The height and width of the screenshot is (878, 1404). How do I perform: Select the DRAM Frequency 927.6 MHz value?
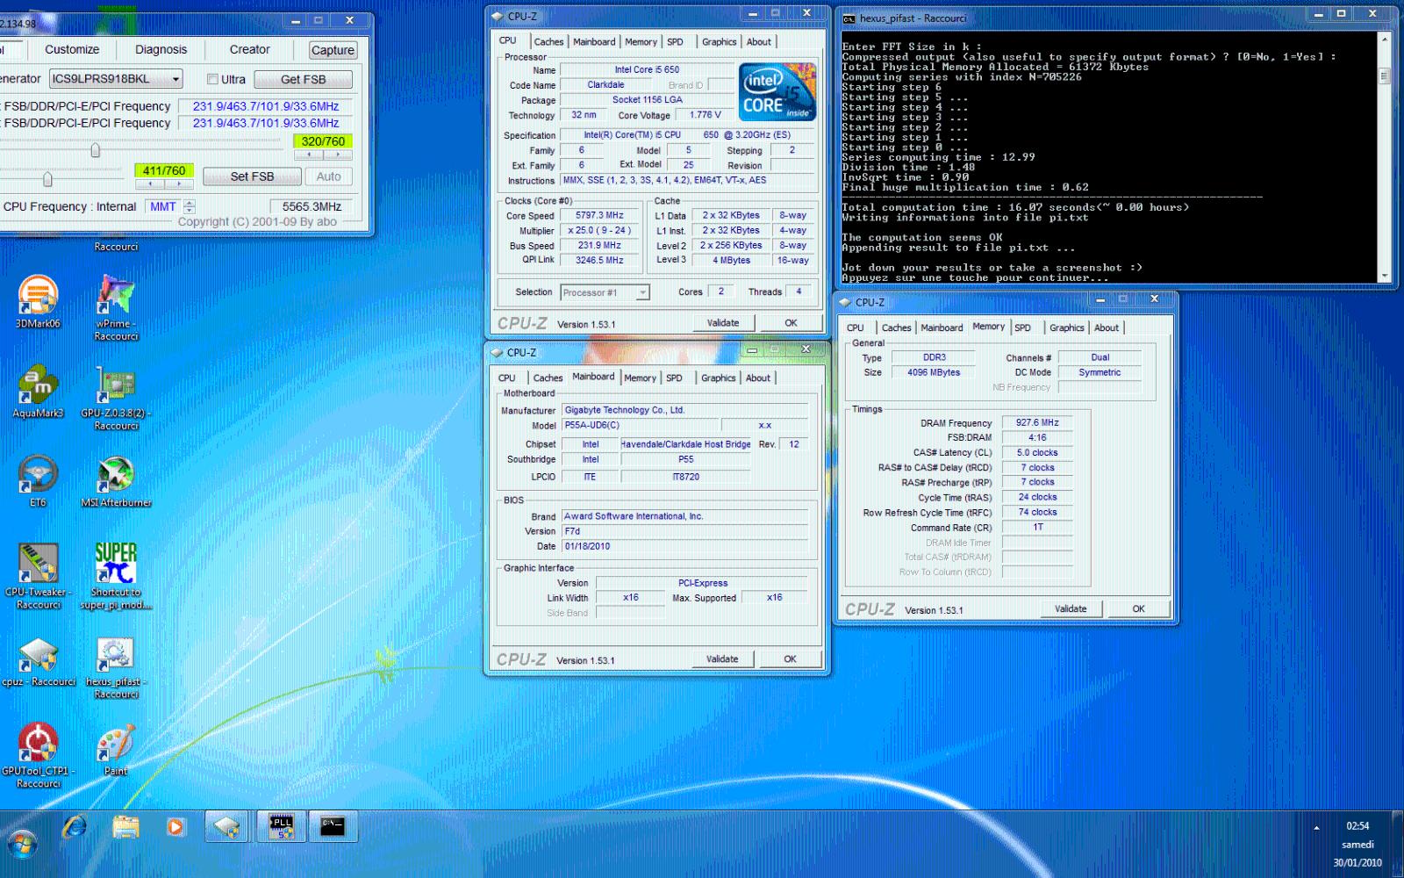[1037, 423]
